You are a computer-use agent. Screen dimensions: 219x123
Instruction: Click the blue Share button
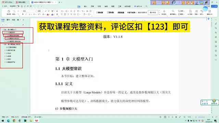click(x=214, y=6)
